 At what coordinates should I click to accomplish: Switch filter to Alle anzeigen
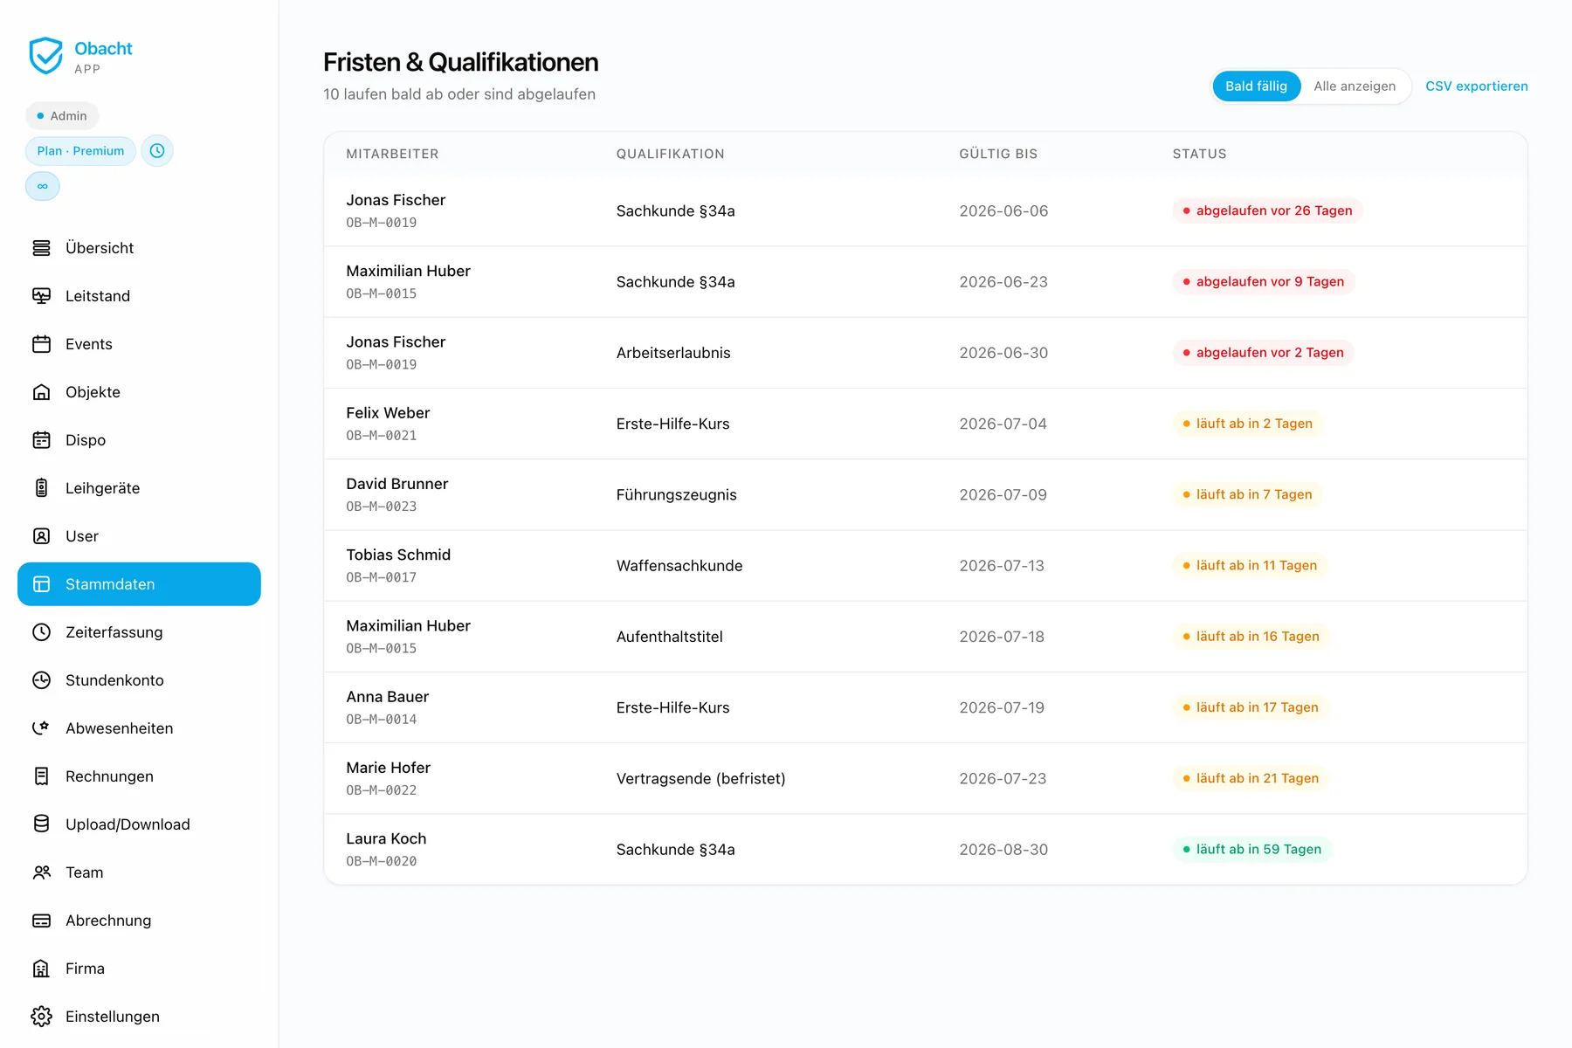(1355, 86)
